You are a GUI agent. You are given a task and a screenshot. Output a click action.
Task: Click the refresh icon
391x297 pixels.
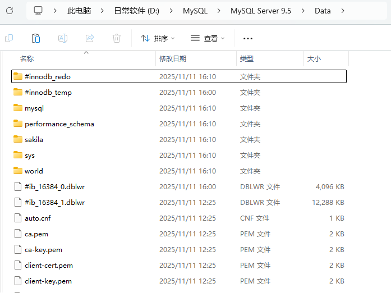pyautogui.click(x=10, y=11)
